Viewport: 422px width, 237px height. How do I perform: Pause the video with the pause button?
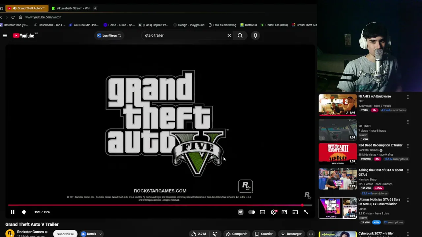(13, 212)
